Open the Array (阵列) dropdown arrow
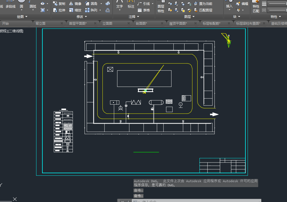The image size is (287, 202). click(100, 10)
